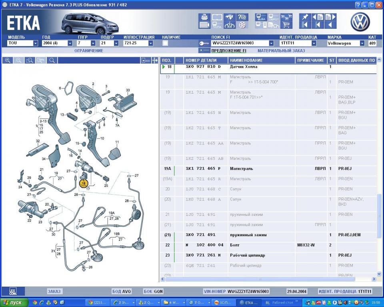Image resolution: width=384 pixels, height=307 pixels.
Task: Click the horizontal scrollbar of parts list
Action: click(260, 279)
